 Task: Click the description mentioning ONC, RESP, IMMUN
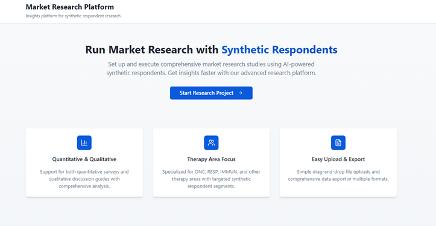(x=211, y=179)
